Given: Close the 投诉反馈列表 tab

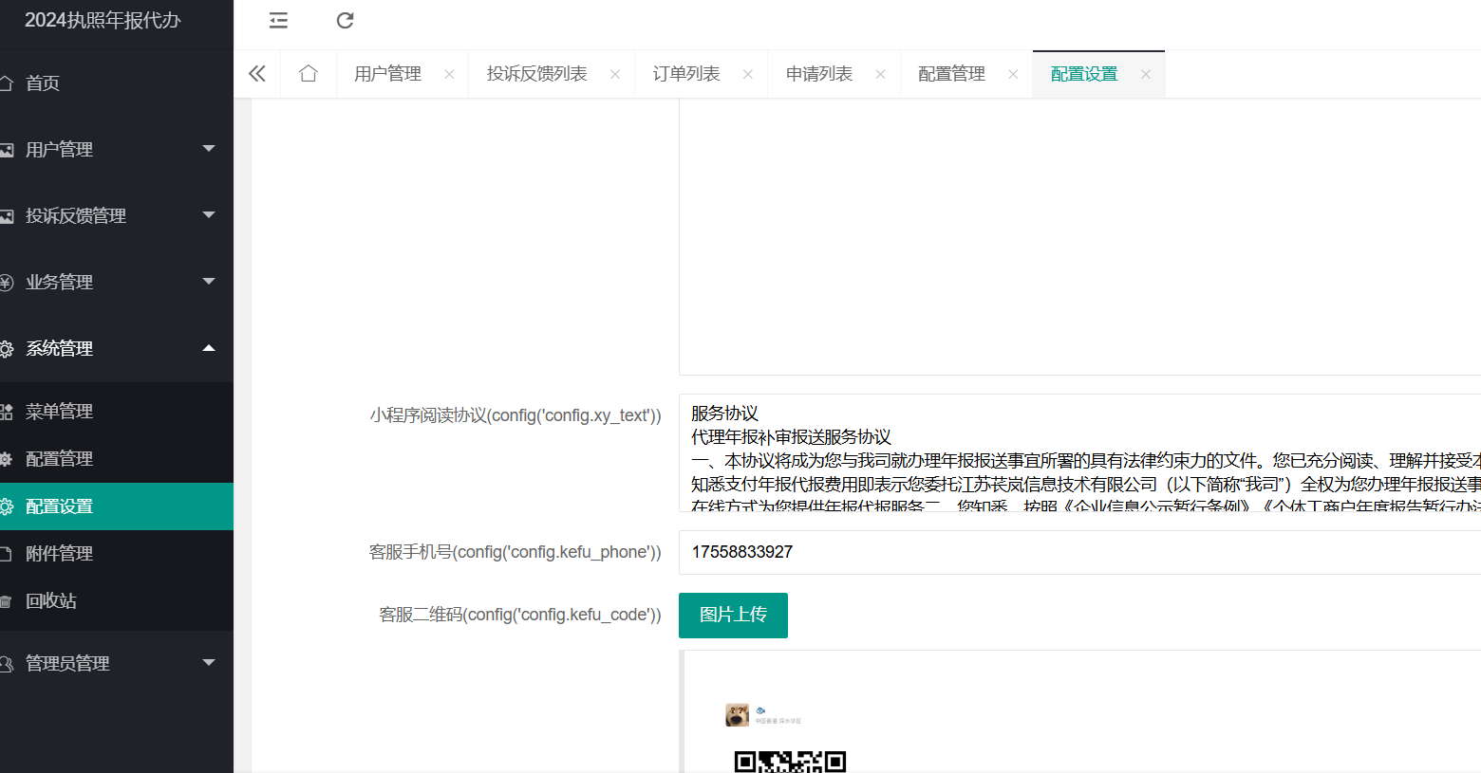Looking at the screenshot, I should pyautogui.click(x=615, y=74).
